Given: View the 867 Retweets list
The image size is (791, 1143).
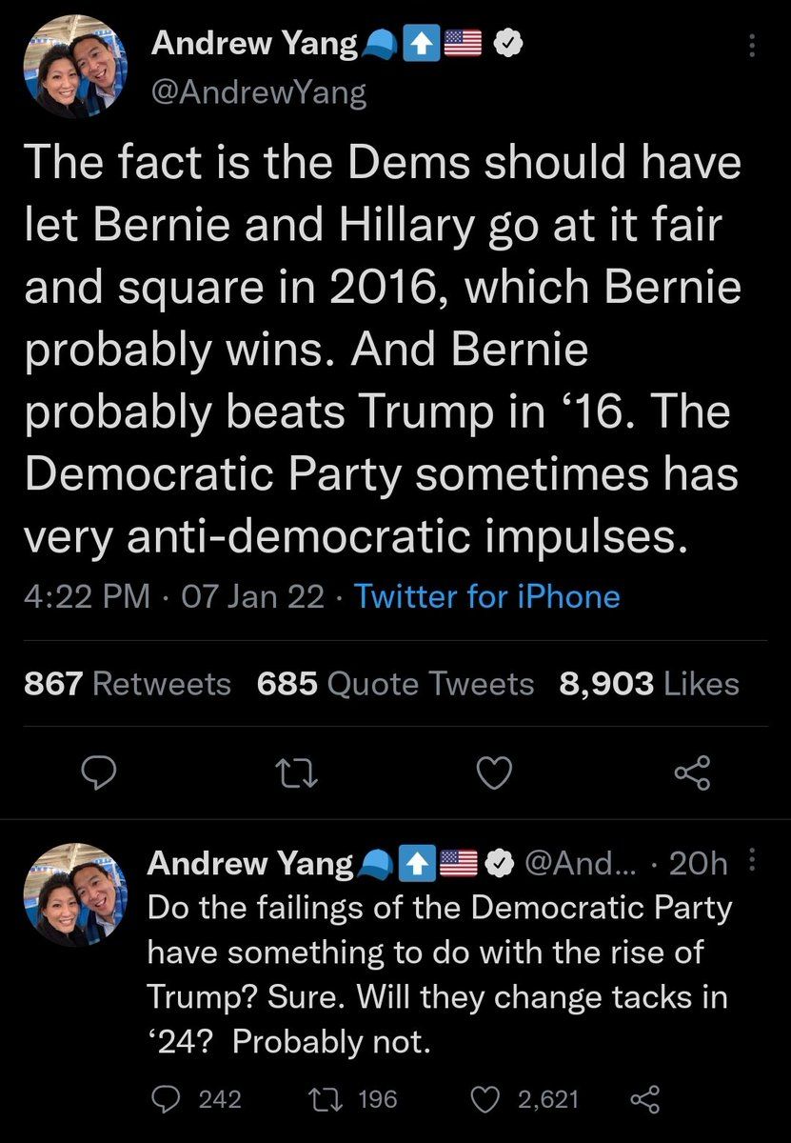Looking at the screenshot, I should pos(127,683).
